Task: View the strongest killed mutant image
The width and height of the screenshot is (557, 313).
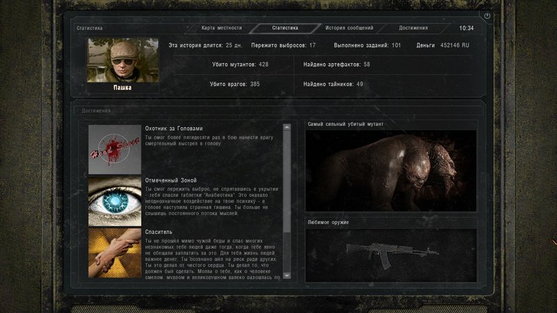Action: coord(391,171)
